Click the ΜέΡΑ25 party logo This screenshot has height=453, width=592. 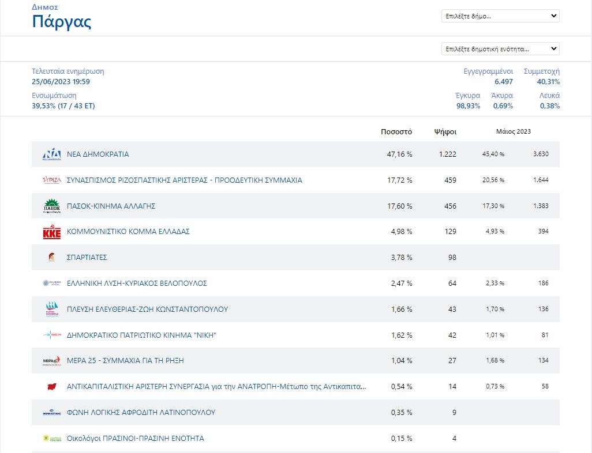point(52,361)
